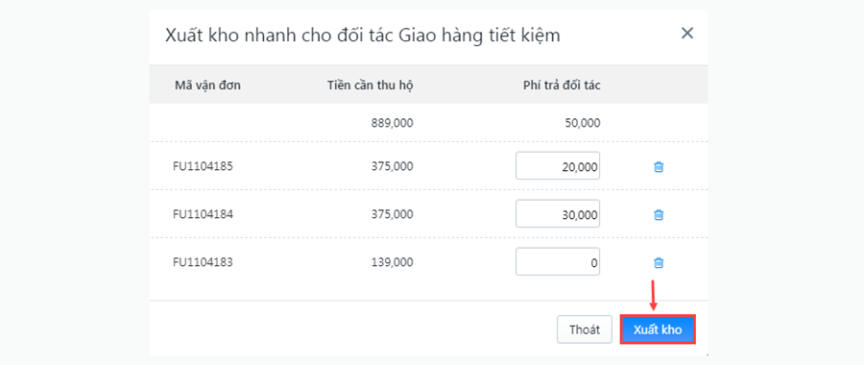Viewport: 864px width, 365px height.
Task: Click waybill code FU1104184
Action: [x=203, y=214]
